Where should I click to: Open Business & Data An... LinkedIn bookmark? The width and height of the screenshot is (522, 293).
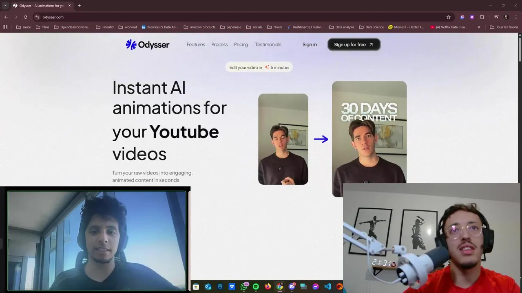click(160, 27)
